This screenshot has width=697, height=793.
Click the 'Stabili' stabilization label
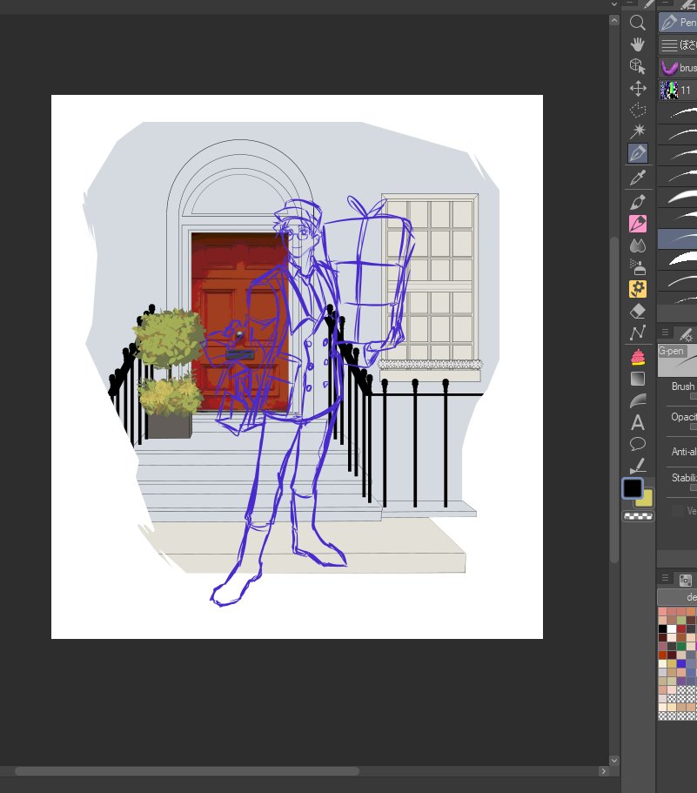(684, 477)
